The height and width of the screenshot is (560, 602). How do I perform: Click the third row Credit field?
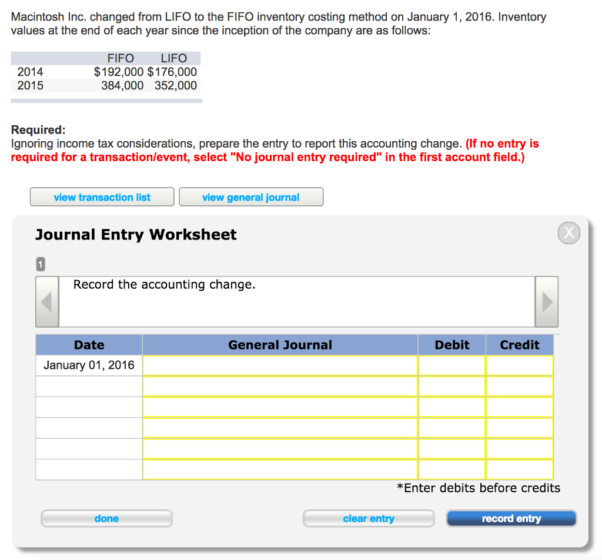coord(520,406)
